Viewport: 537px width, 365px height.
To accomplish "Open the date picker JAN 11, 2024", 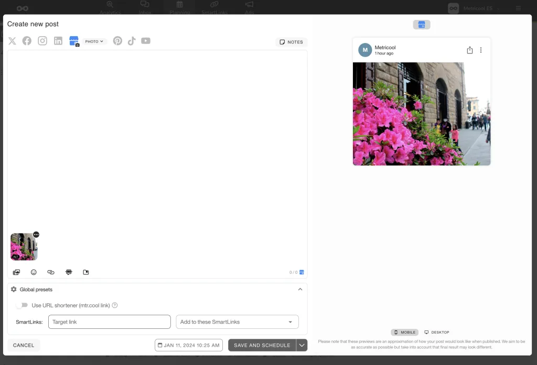I will 189,345.
